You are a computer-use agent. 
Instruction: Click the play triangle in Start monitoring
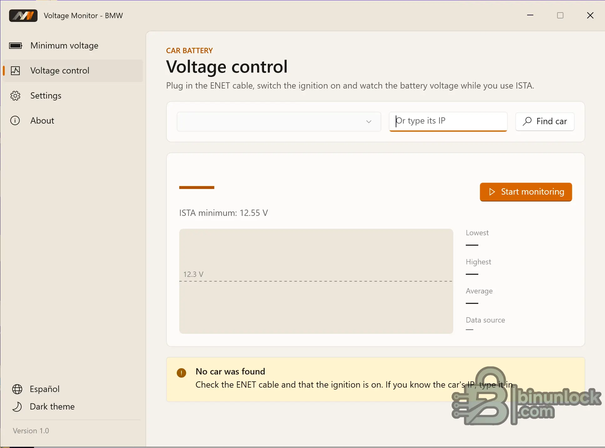[x=492, y=192]
